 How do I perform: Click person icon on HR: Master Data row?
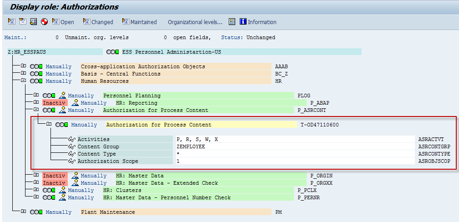tap(75, 176)
